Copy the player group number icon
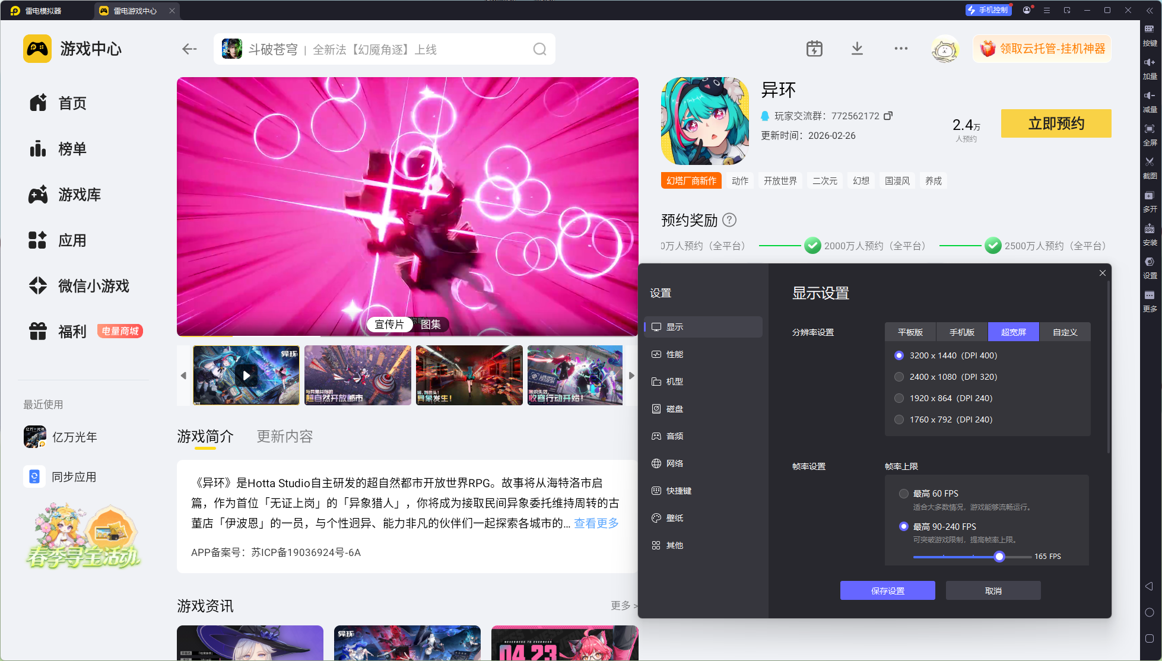The height and width of the screenshot is (661, 1162). 888,116
